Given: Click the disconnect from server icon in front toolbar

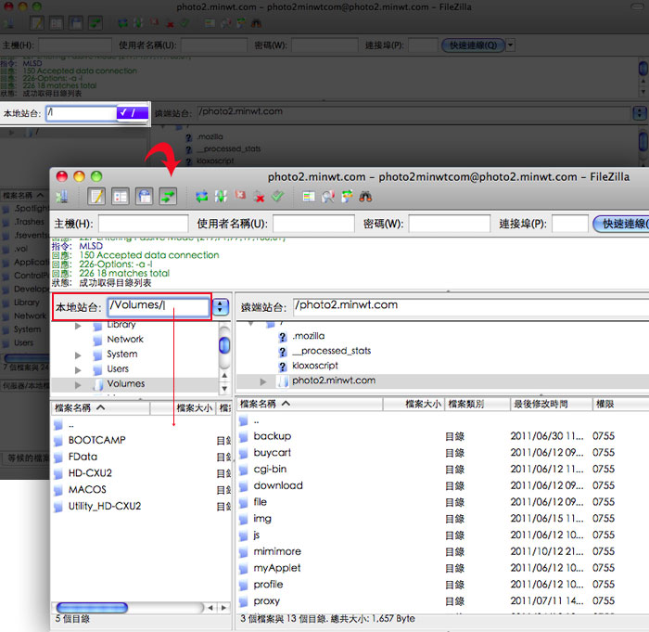Looking at the screenshot, I should point(260,197).
